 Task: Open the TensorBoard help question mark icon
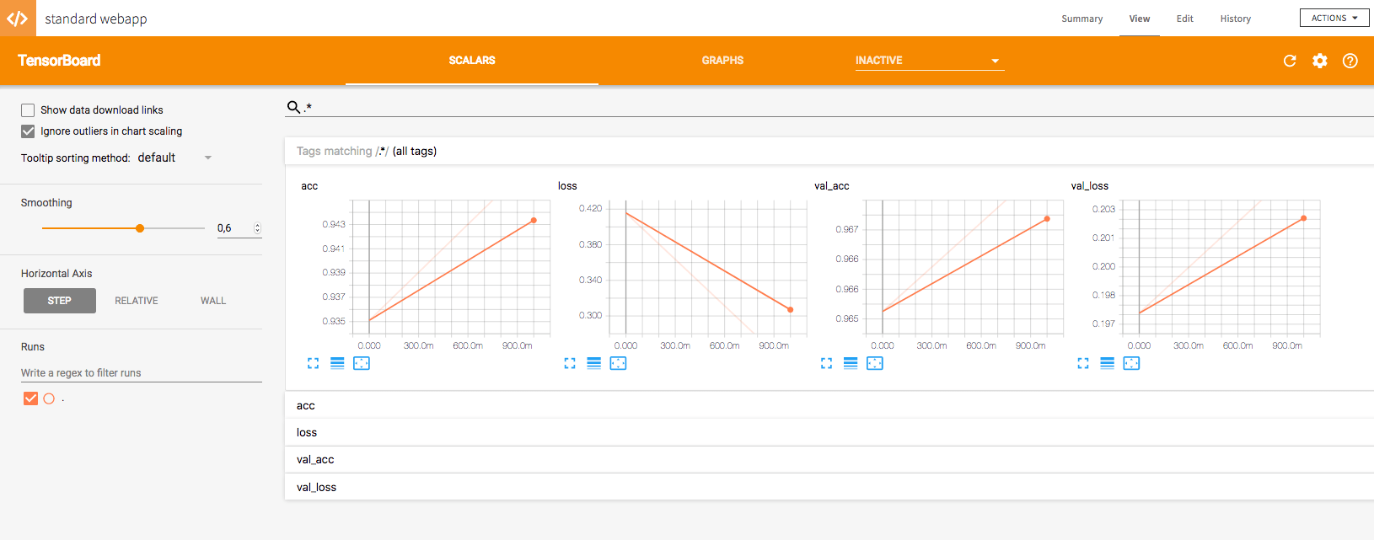1350,61
